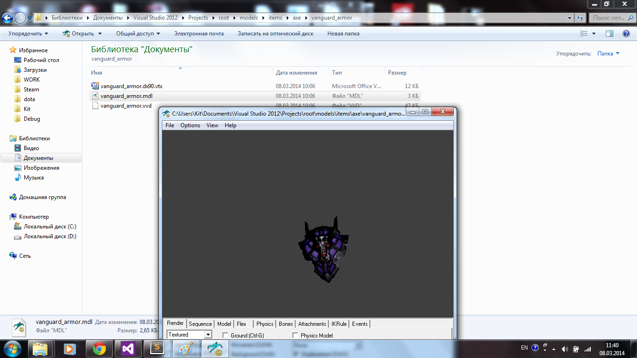This screenshot has width=637, height=358.
Task: Click the network signal tray icon
Action: (x=588, y=348)
